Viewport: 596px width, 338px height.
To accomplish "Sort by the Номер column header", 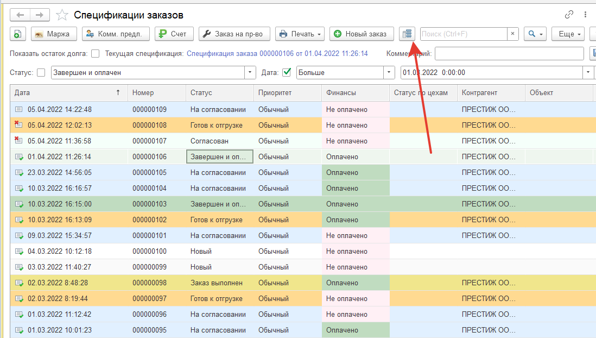I will point(157,93).
